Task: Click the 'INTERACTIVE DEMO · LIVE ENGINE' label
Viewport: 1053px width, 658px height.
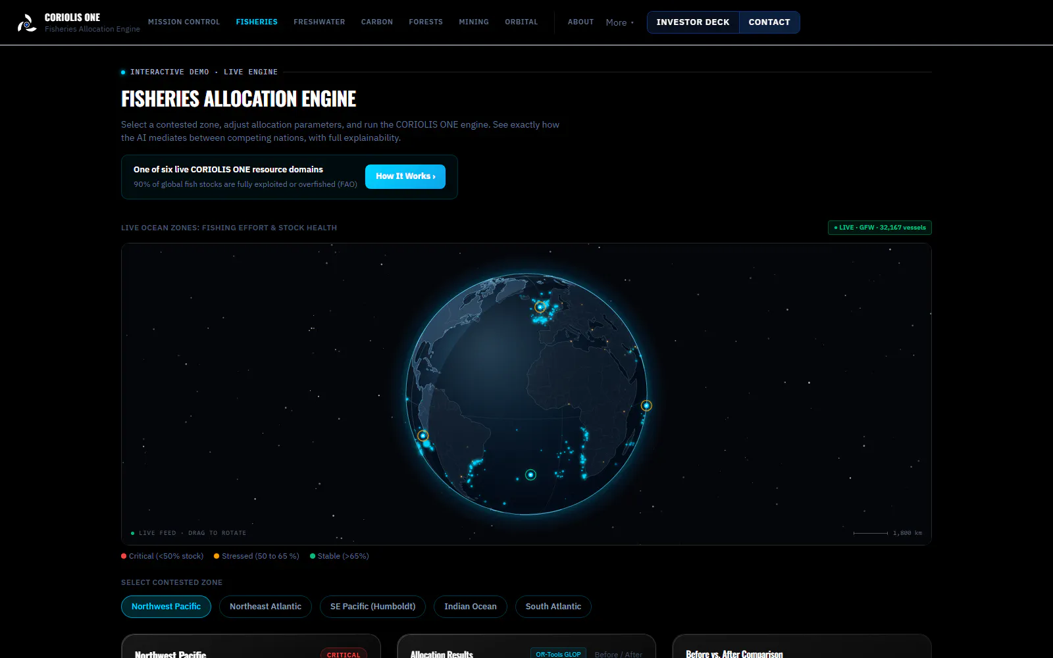Action: coord(204,72)
